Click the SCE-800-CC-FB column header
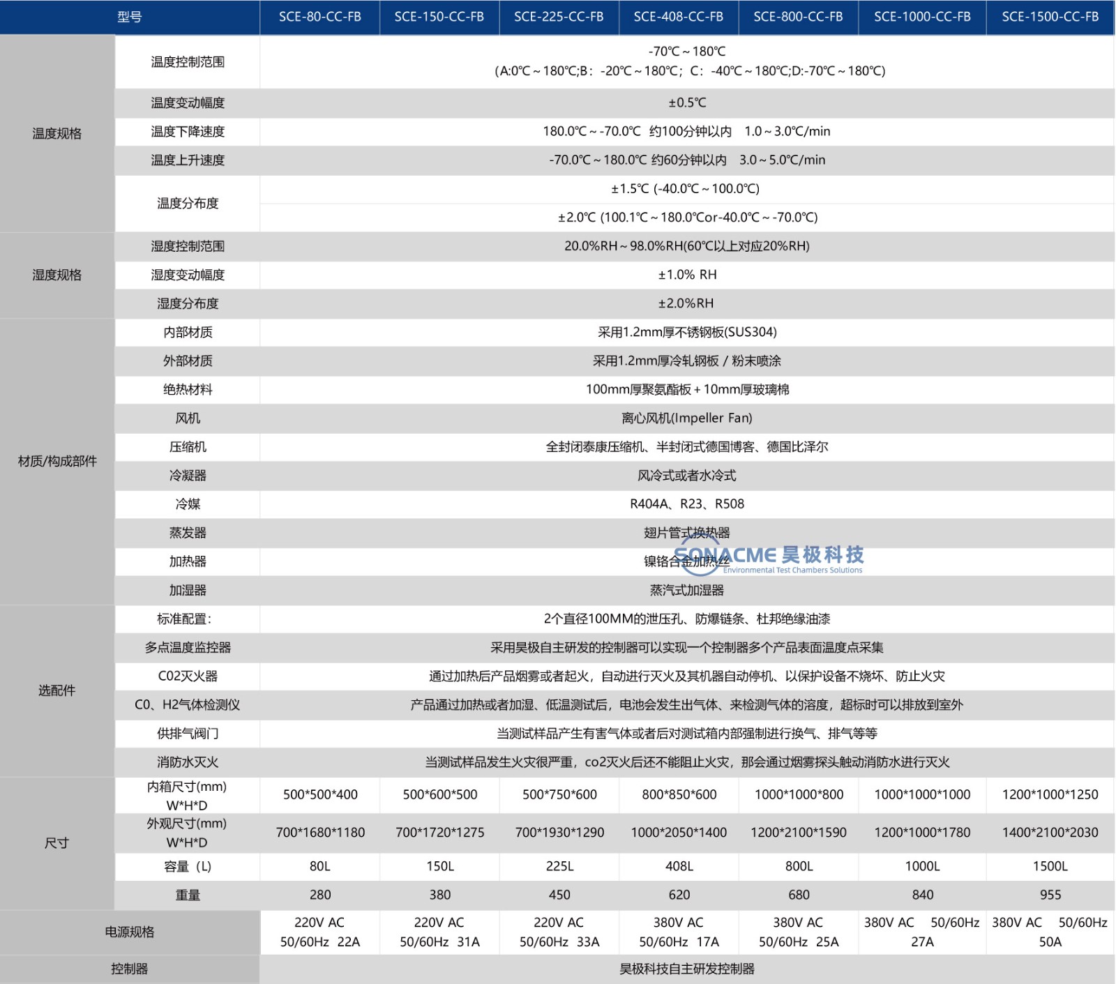Image resolution: width=1116 pixels, height=984 pixels. [798, 17]
